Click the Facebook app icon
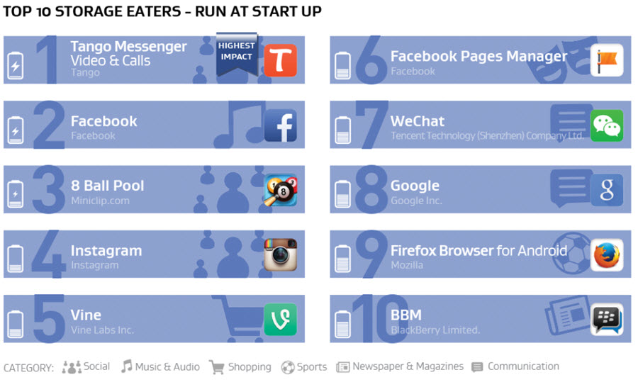The width and height of the screenshot is (638, 382). tap(280, 125)
